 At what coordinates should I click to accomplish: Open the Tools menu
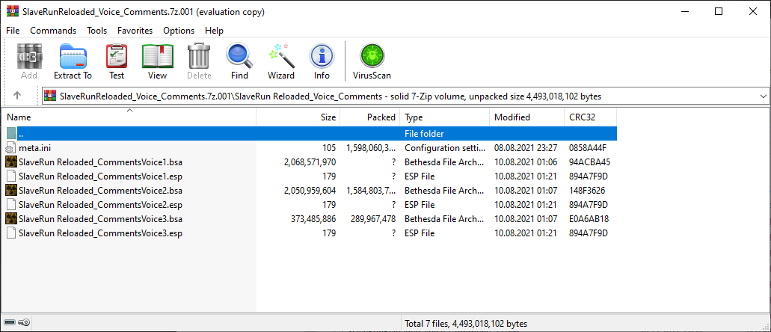[97, 31]
